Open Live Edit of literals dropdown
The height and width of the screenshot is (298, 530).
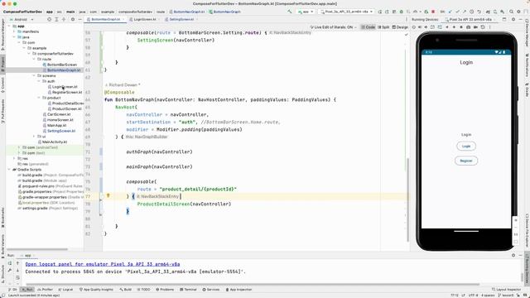tap(333, 27)
